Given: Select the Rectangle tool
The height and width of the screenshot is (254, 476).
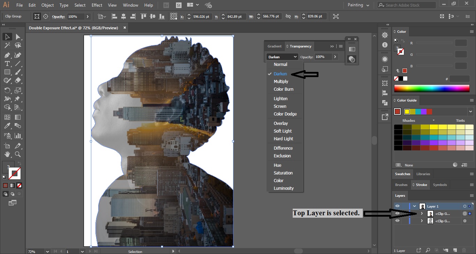Looking at the screenshot, I should coord(7,72).
